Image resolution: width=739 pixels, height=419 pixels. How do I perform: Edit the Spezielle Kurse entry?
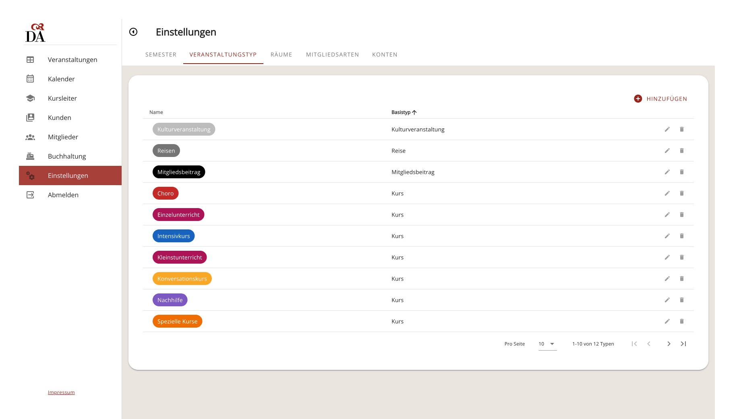pyautogui.click(x=667, y=321)
